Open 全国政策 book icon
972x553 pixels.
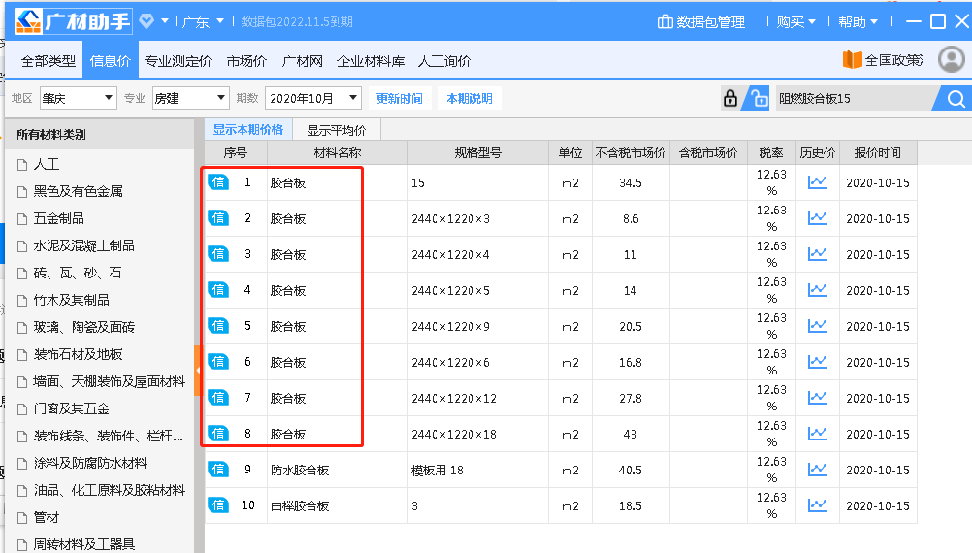(853, 60)
